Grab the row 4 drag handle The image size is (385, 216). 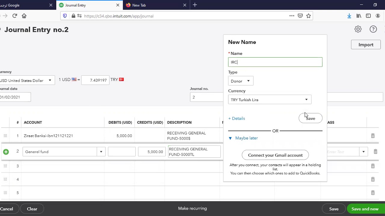5,179
